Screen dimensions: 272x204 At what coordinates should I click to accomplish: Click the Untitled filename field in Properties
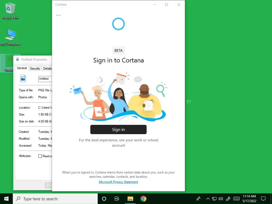click(x=45, y=79)
